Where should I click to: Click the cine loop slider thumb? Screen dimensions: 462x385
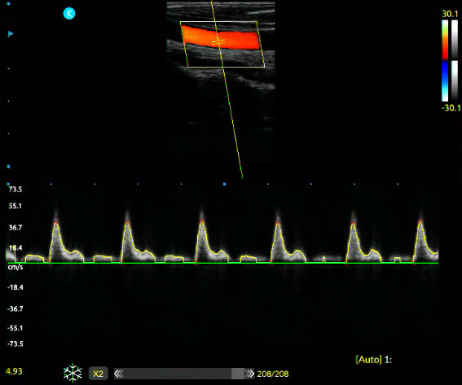(238, 374)
